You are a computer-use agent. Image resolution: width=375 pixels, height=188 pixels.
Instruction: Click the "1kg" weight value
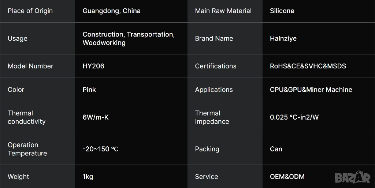88,177
